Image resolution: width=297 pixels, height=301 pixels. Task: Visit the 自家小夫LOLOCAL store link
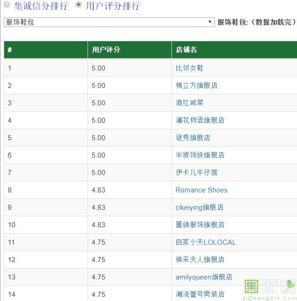coord(205,242)
